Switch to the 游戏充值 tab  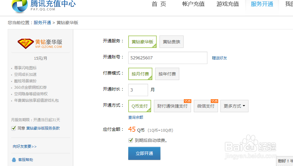[x=228, y=4]
